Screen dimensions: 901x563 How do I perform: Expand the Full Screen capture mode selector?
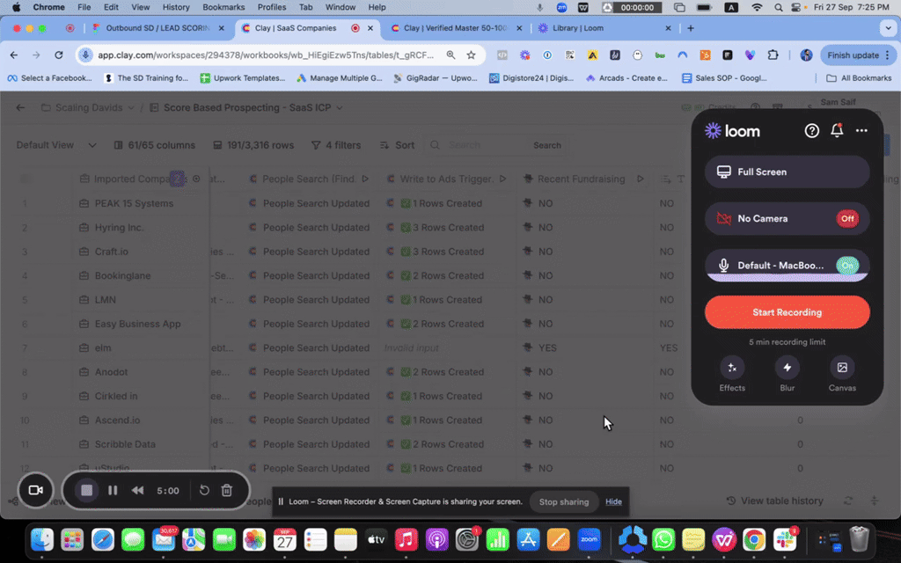787,172
